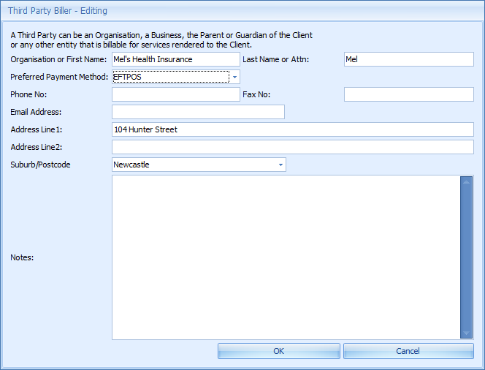The width and height of the screenshot is (485, 370).
Task: Dismiss the dialog with Cancel button
Action: point(408,351)
